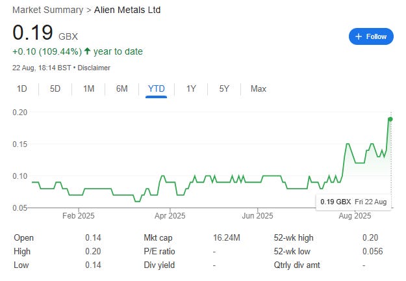Viewport: 406px width, 281px height.
Task: Show the 5Y time range chart
Action: pos(224,89)
